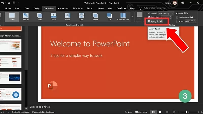203x114 pixels.
Task: Pick the Random Bars transition
Action: point(123,17)
